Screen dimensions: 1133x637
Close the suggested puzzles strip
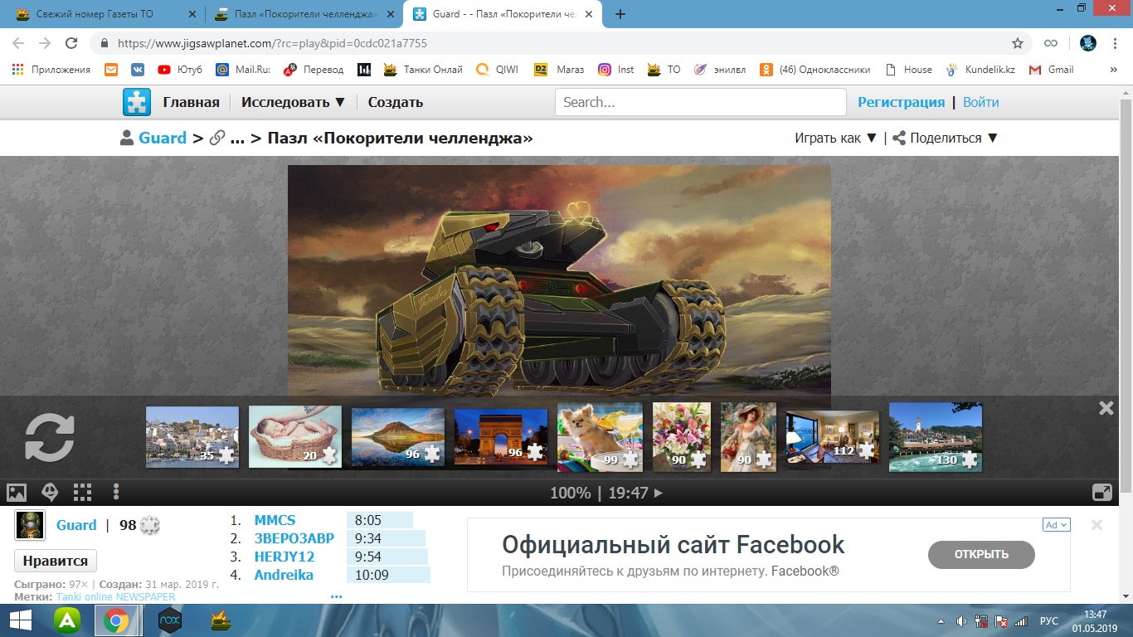[1106, 407]
